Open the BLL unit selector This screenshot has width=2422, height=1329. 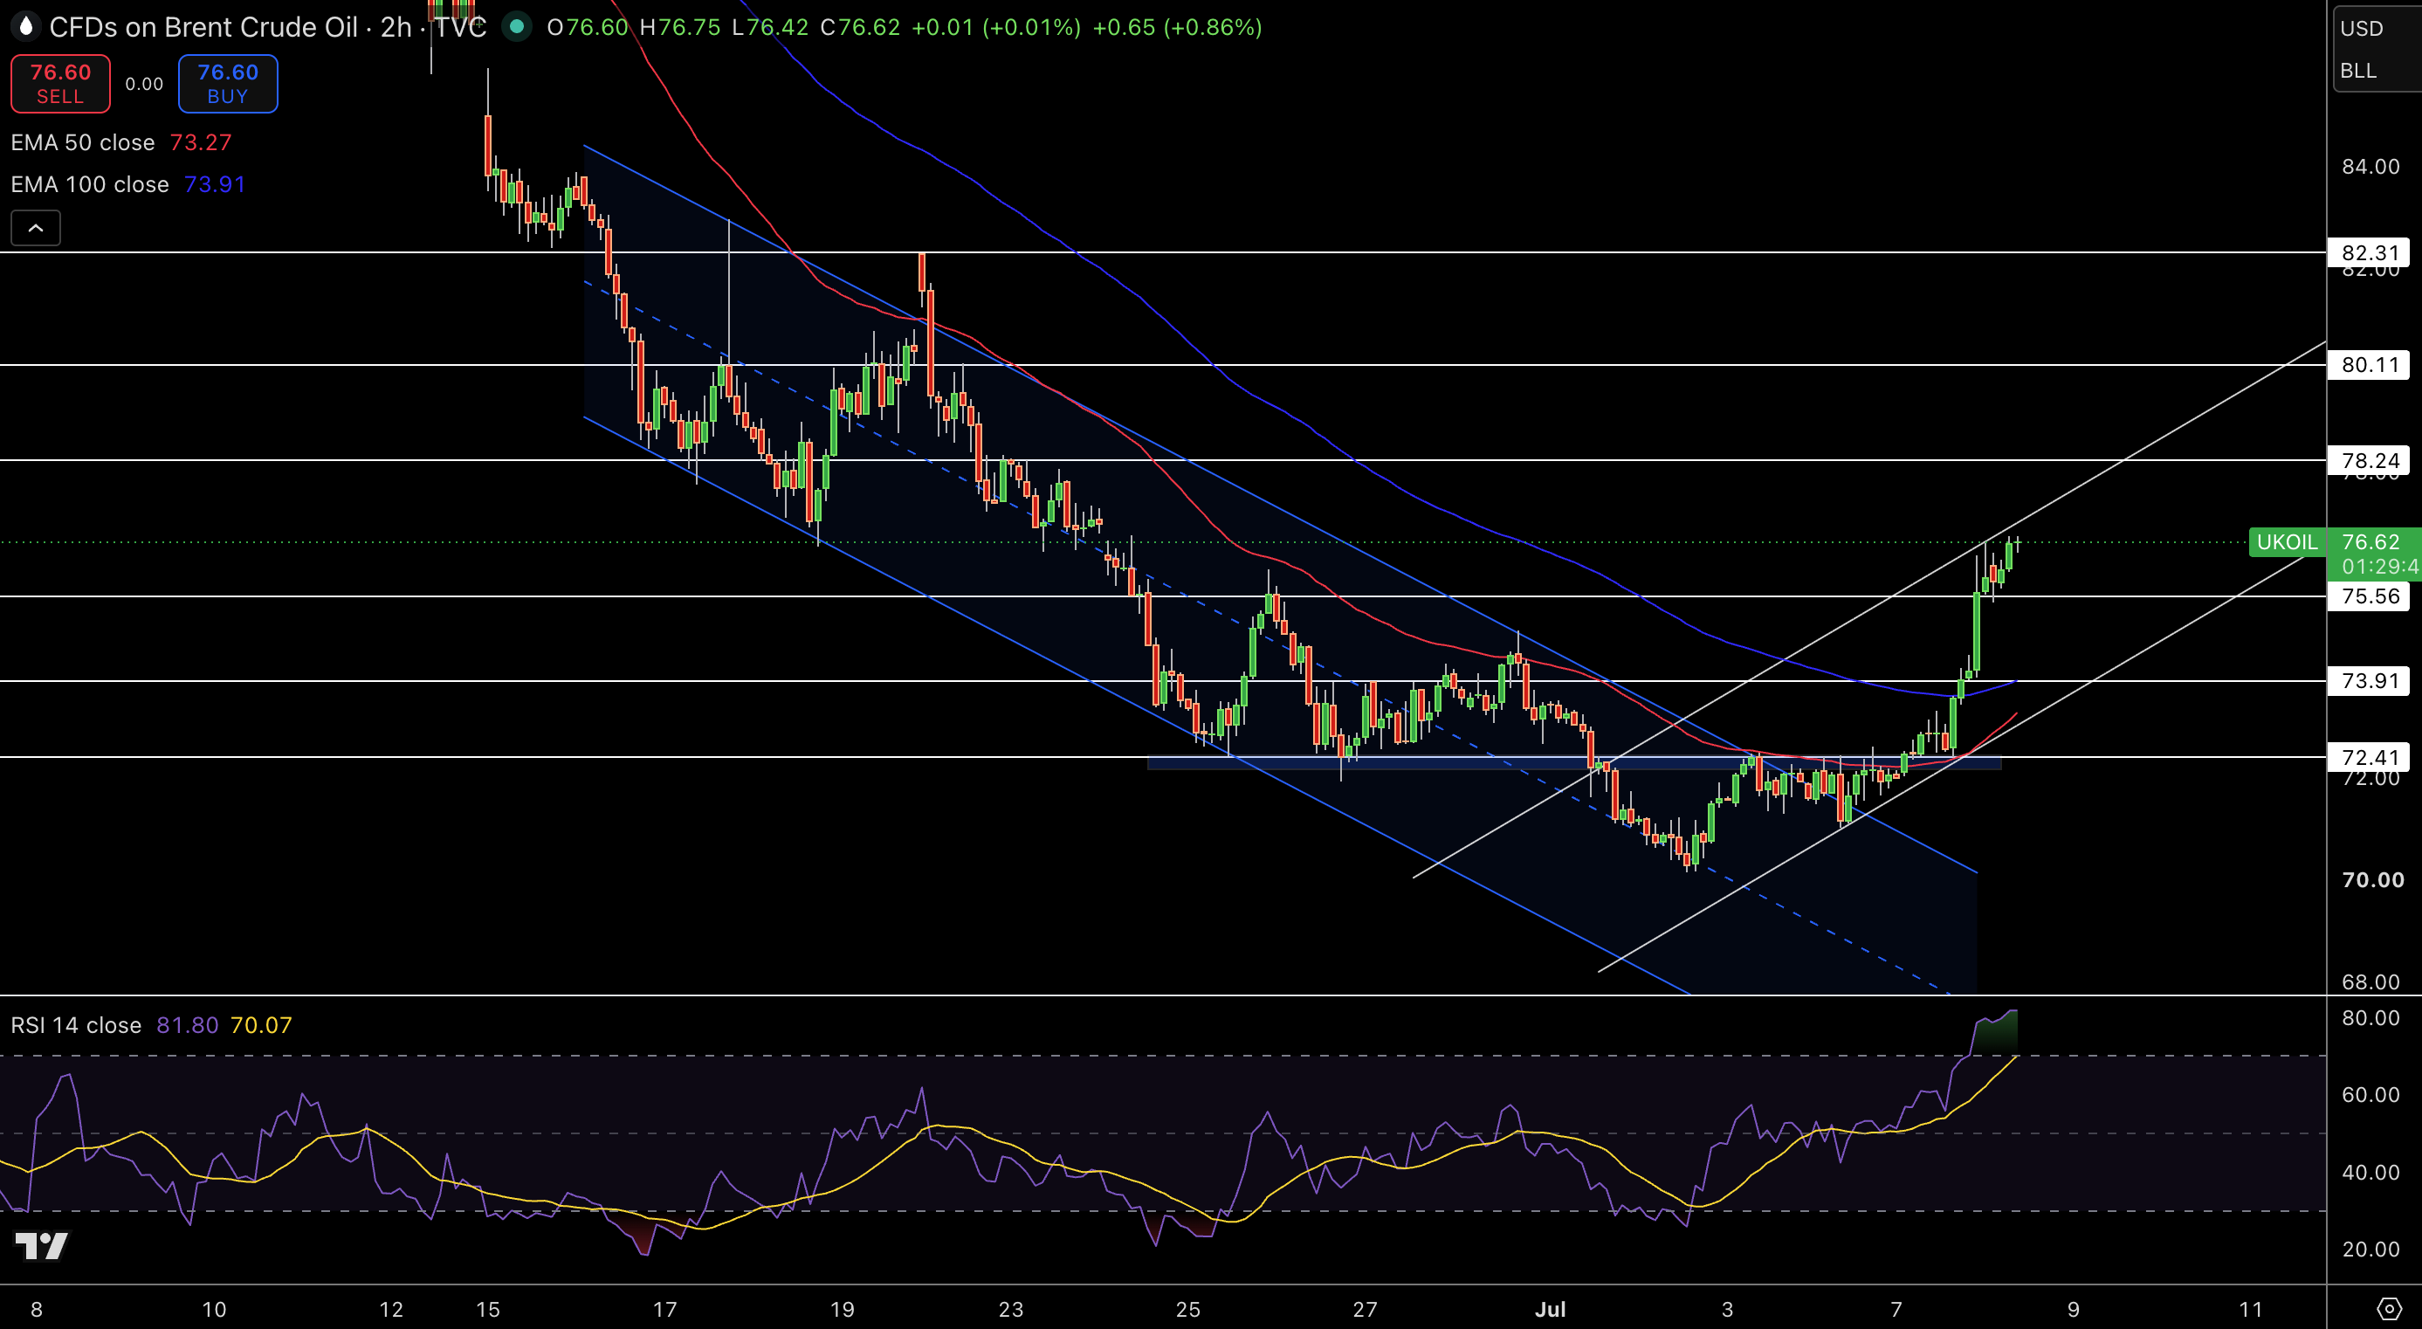(2358, 71)
